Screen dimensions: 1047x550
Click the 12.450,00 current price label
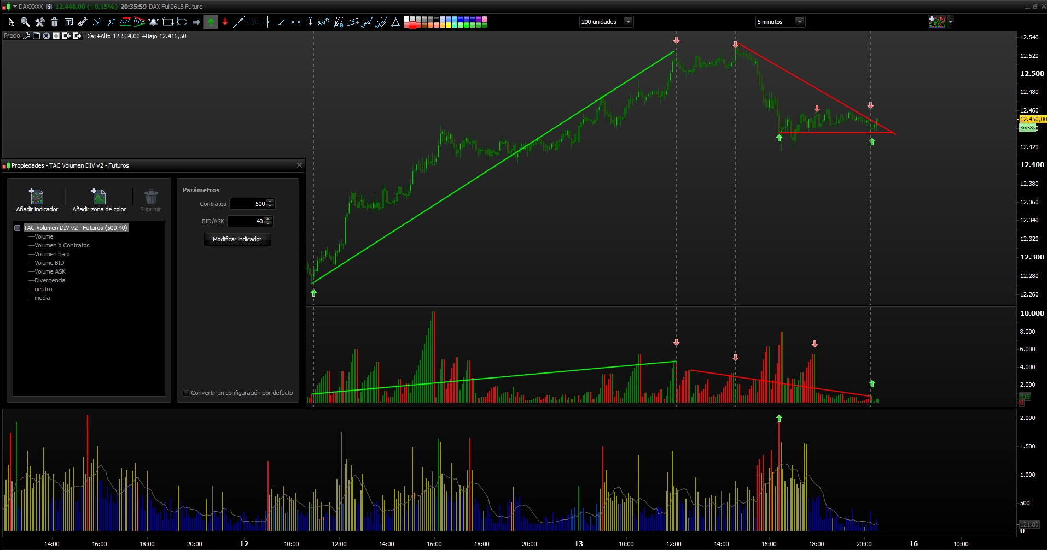tap(1033, 119)
